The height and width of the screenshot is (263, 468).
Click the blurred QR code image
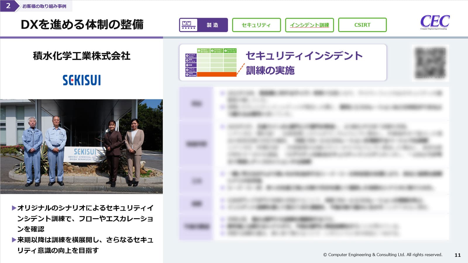430,63
